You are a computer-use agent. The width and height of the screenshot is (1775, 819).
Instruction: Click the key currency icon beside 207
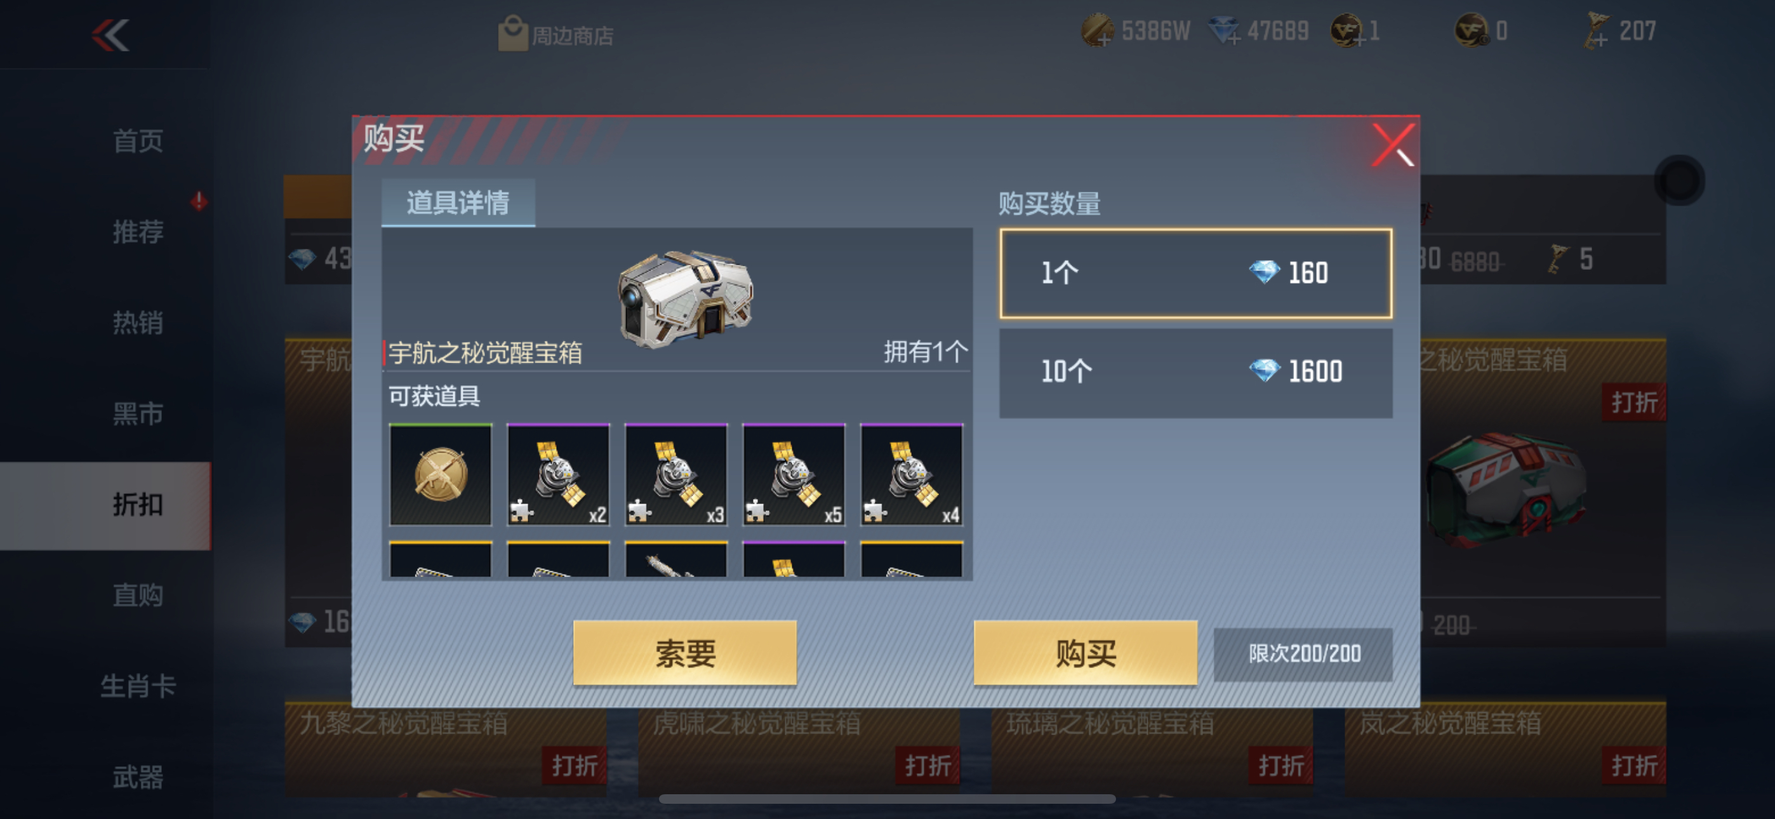pos(1597,31)
